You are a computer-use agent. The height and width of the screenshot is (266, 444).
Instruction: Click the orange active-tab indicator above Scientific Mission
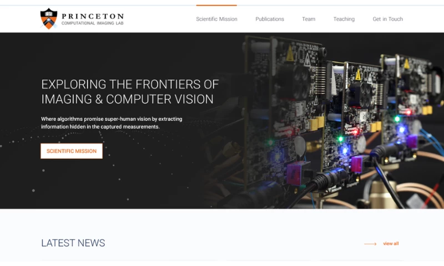click(x=216, y=5)
